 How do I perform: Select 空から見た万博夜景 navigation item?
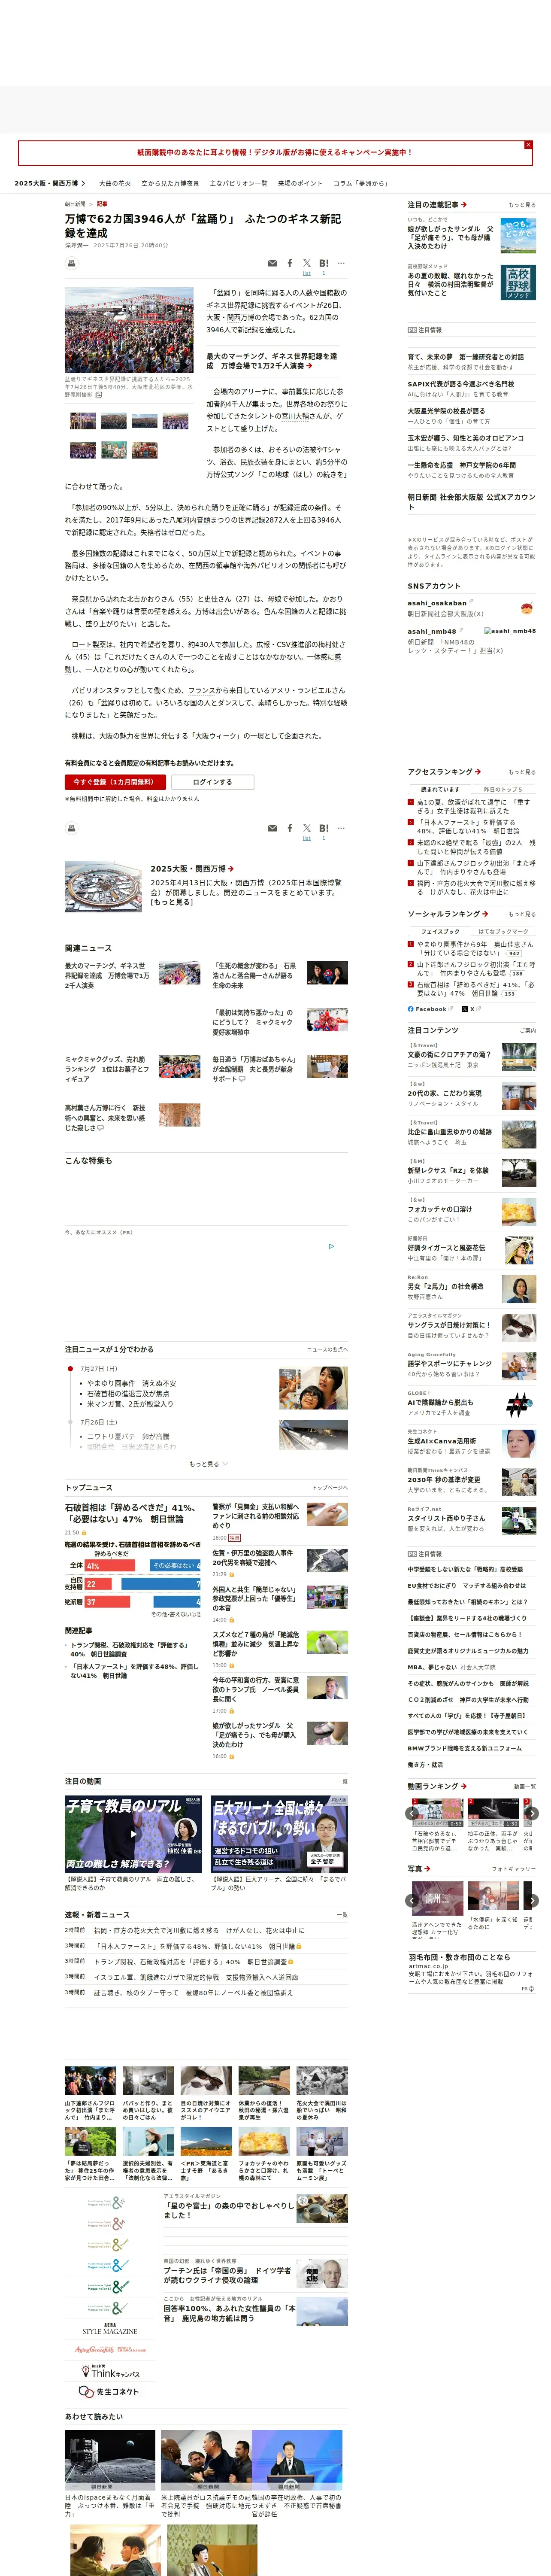170,183
